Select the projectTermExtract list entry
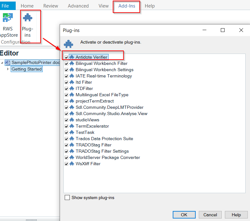 tap(95, 101)
